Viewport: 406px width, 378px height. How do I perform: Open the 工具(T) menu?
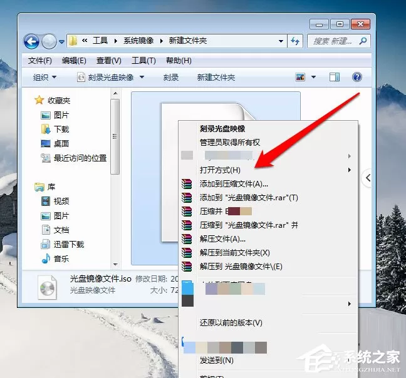pos(143,61)
